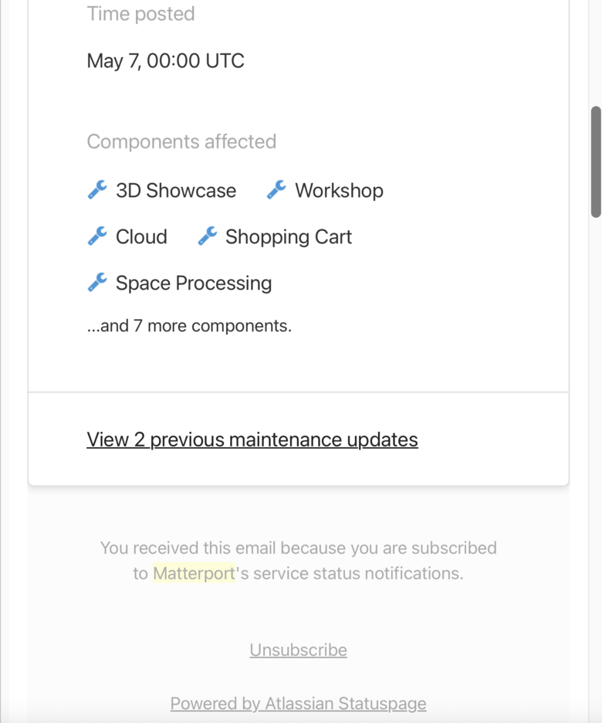602x723 pixels.
Task: Click the highlighted Matterport word
Action: 194,573
